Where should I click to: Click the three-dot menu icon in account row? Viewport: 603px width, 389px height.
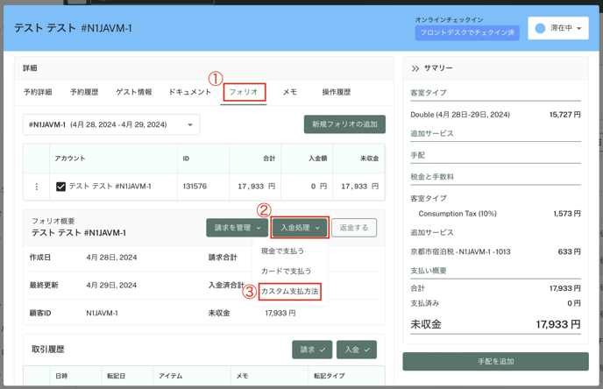coord(37,187)
